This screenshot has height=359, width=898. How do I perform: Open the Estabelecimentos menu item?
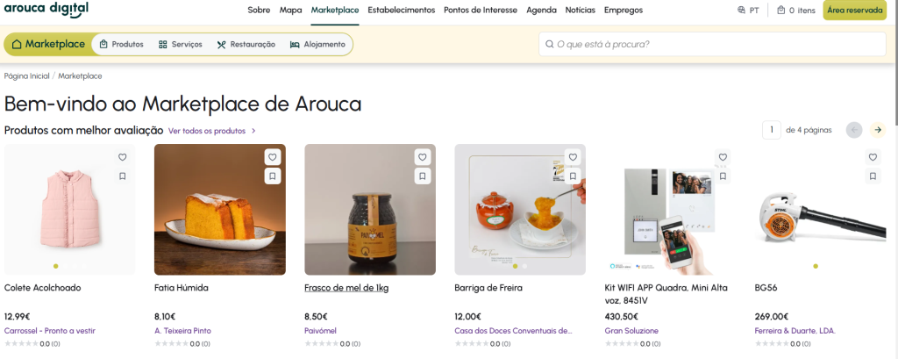pos(401,11)
